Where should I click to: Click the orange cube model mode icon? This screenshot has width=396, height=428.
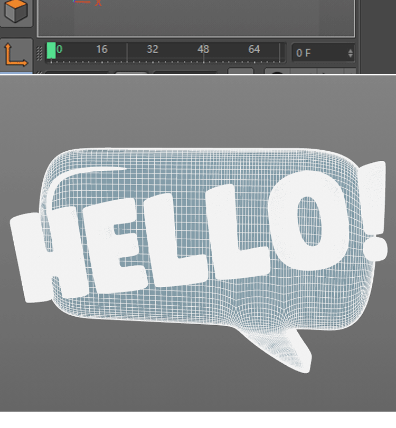click(x=16, y=12)
